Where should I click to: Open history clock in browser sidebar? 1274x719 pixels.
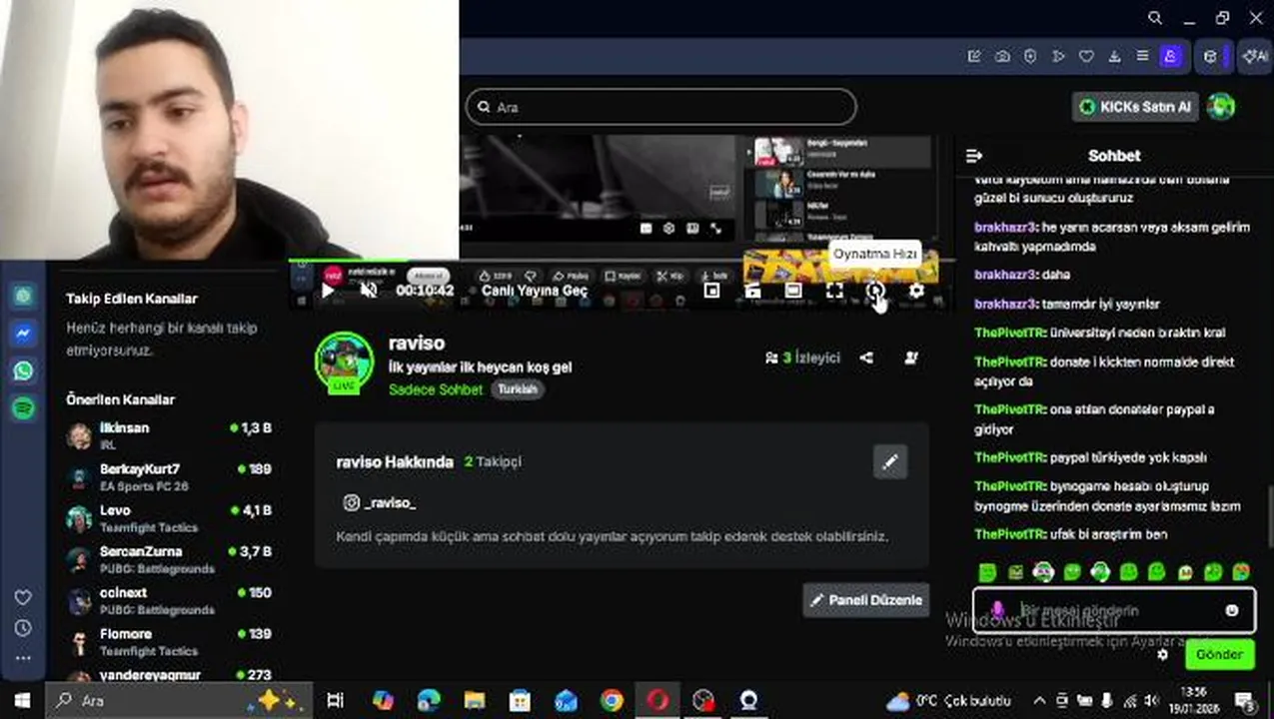click(23, 628)
